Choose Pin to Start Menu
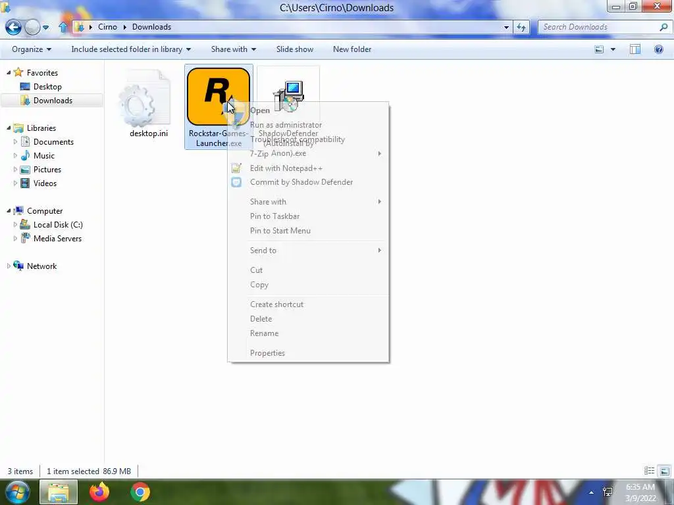Viewport: 674px width, 505px height. [308, 231]
